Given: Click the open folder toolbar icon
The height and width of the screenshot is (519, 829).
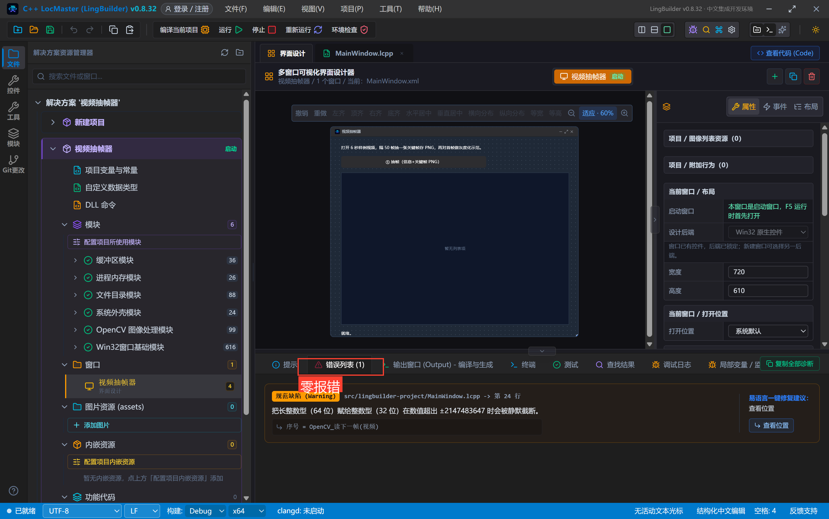Looking at the screenshot, I should tap(34, 30).
